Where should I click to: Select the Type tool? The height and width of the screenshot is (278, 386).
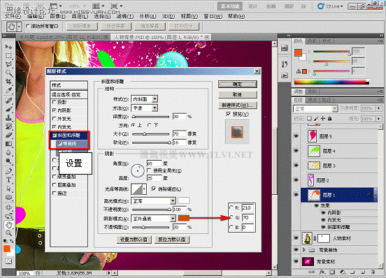click(x=9, y=180)
